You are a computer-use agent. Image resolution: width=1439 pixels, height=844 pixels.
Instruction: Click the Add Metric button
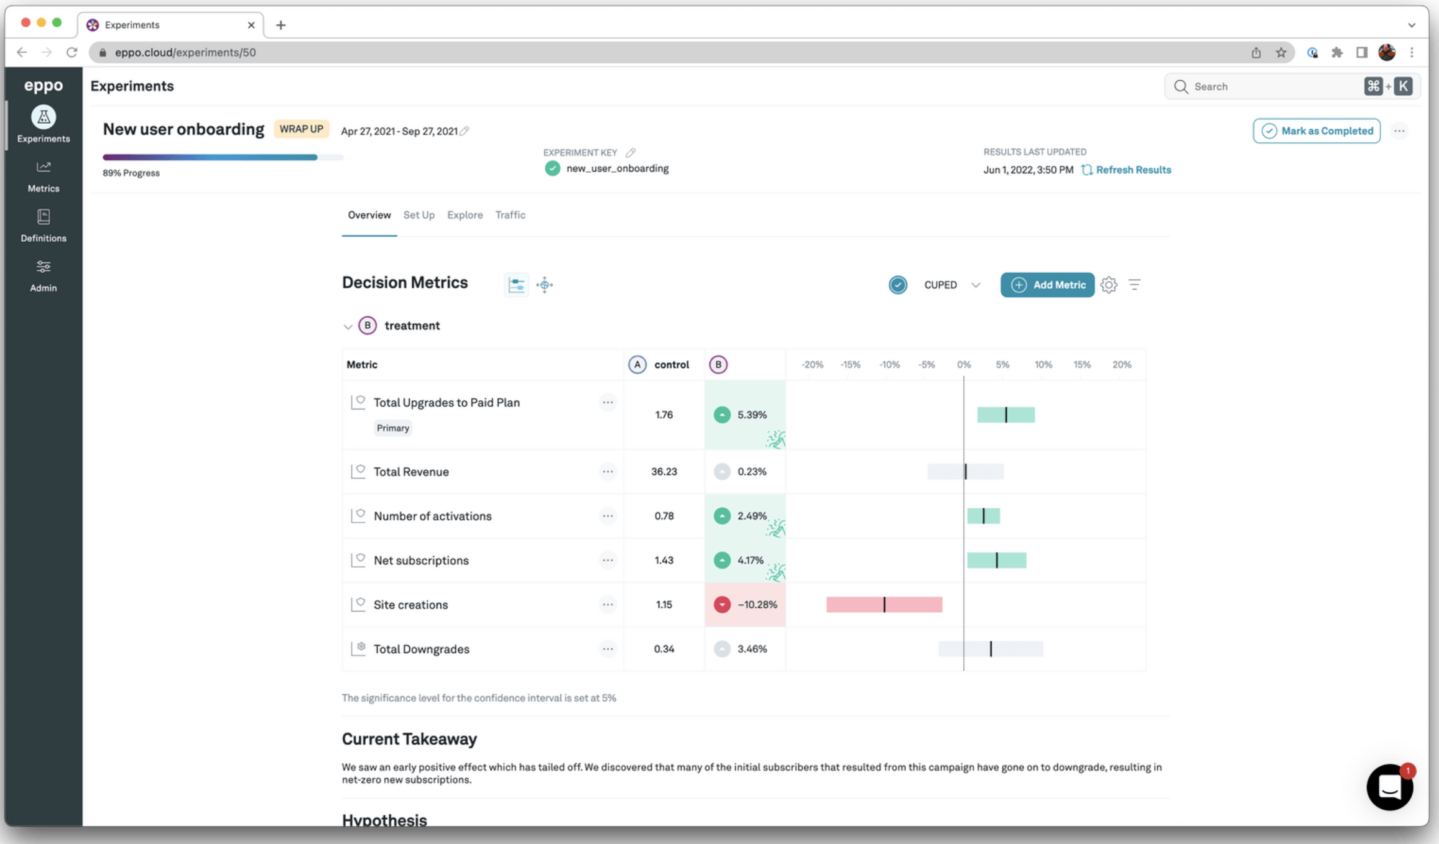pos(1047,285)
